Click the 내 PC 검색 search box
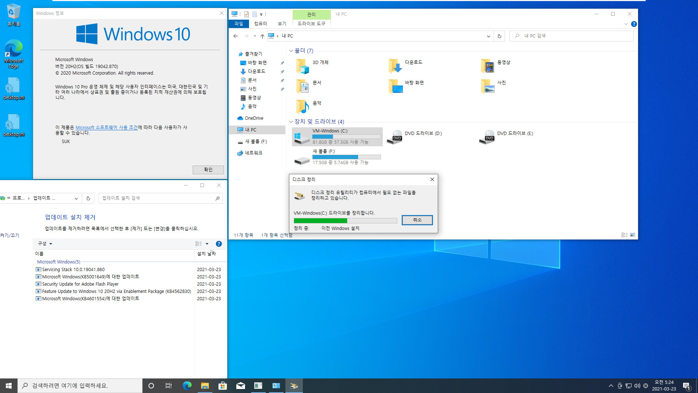 click(571, 36)
